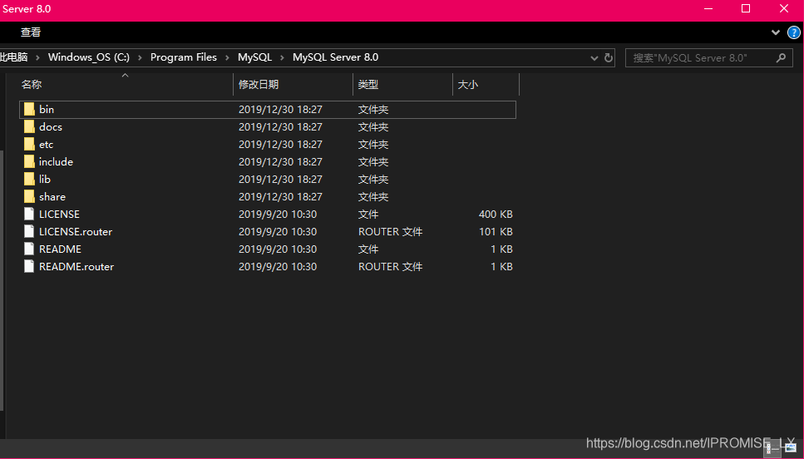
Task: Sort by the 名称 column header
Action: point(125,85)
